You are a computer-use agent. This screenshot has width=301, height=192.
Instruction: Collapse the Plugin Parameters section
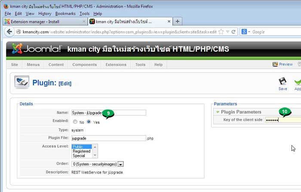(218, 112)
